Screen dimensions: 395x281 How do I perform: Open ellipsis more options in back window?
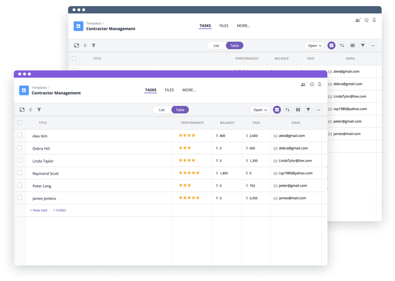(373, 45)
